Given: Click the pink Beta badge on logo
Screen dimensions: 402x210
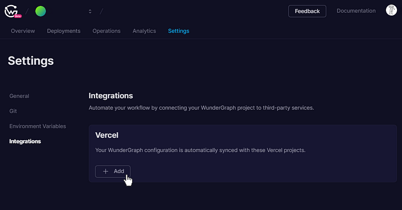Looking at the screenshot, I should point(18,16).
